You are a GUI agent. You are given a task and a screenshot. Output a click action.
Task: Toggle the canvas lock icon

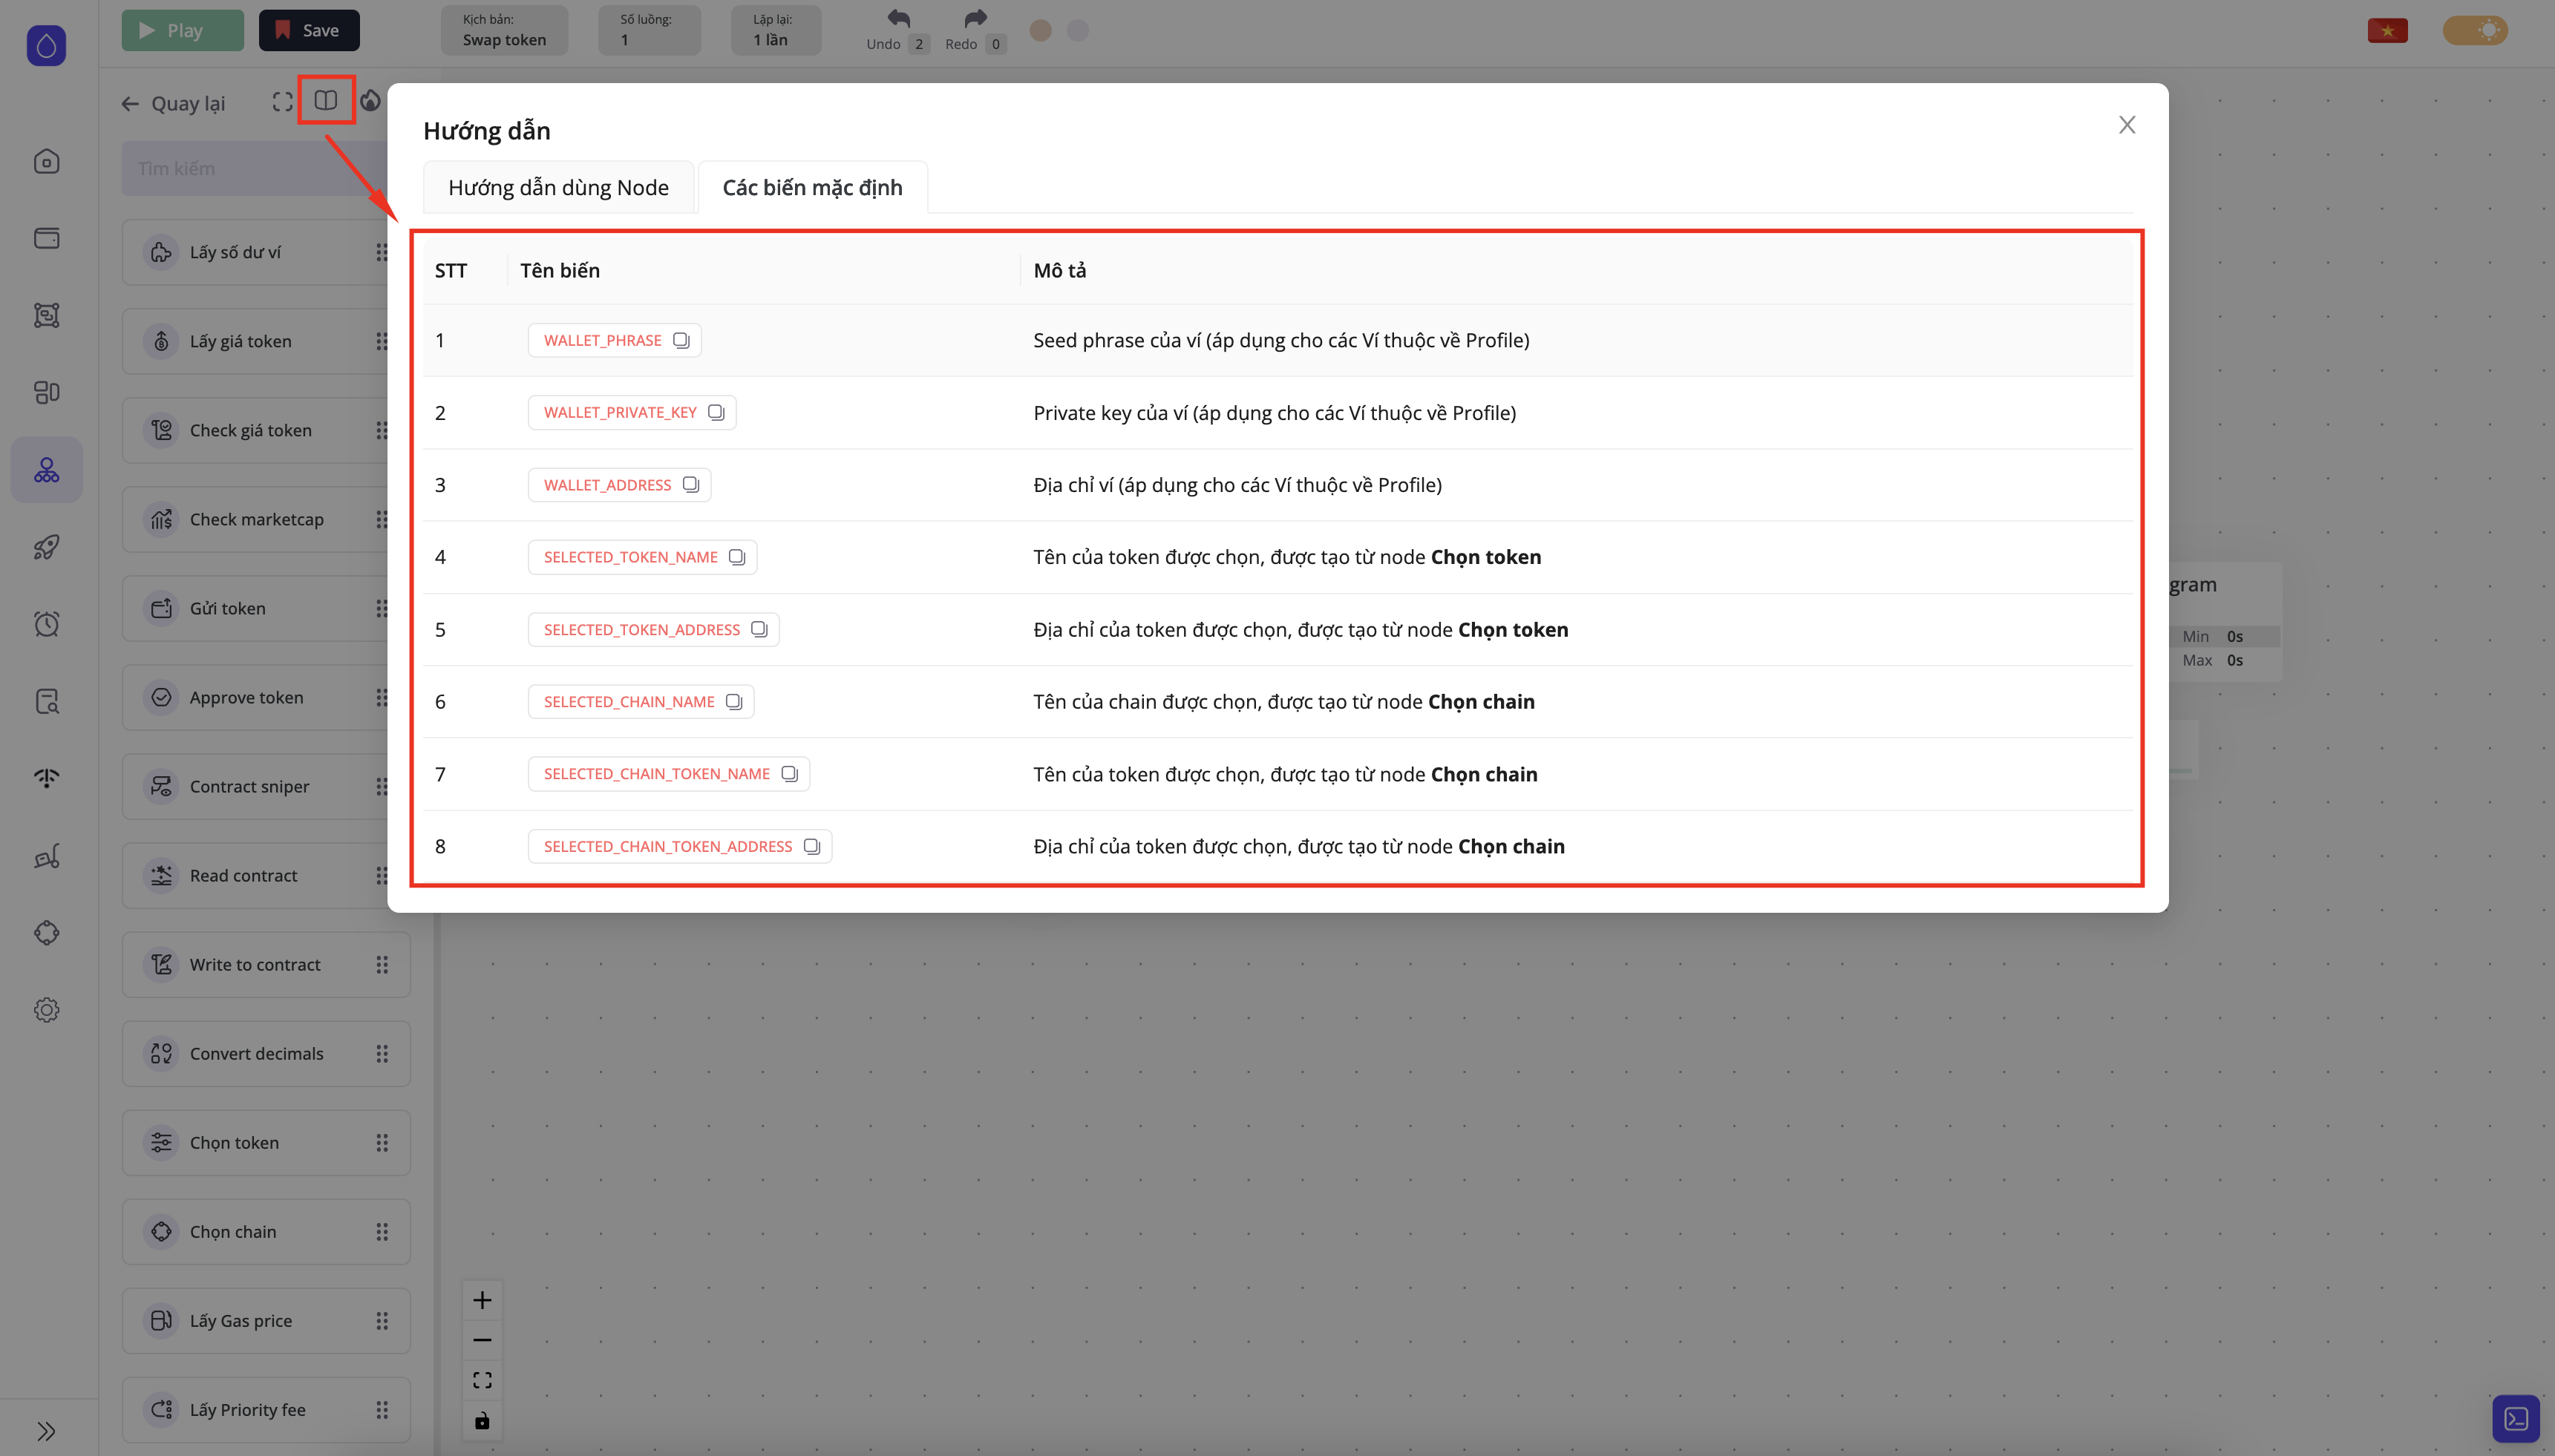[x=482, y=1420]
